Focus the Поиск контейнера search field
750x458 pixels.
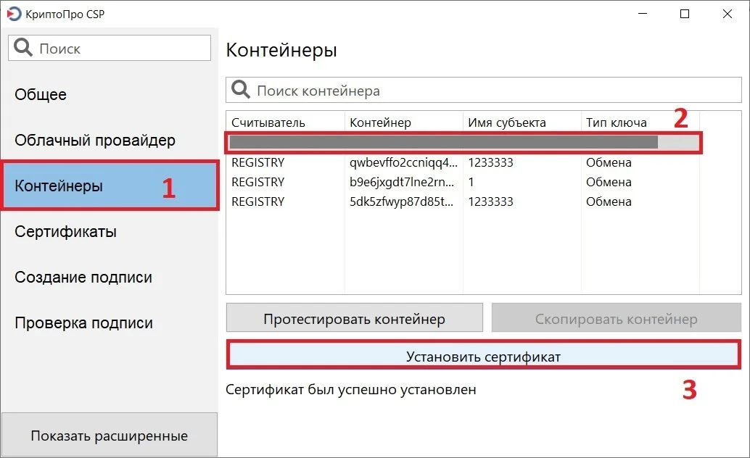tap(484, 90)
